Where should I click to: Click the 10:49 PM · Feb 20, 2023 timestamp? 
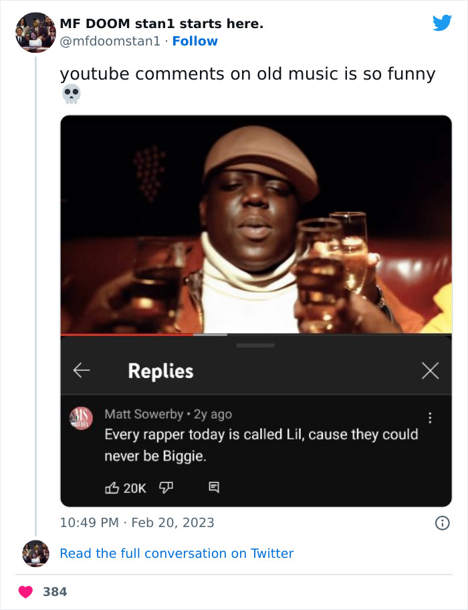point(137,522)
